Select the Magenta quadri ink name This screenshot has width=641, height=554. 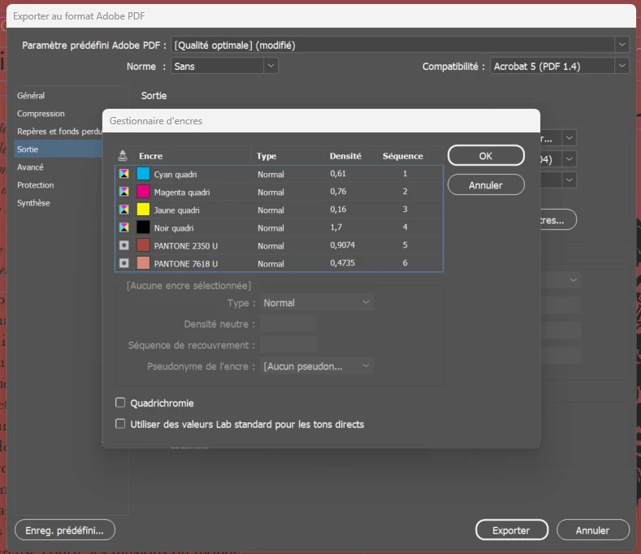(182, 193)
